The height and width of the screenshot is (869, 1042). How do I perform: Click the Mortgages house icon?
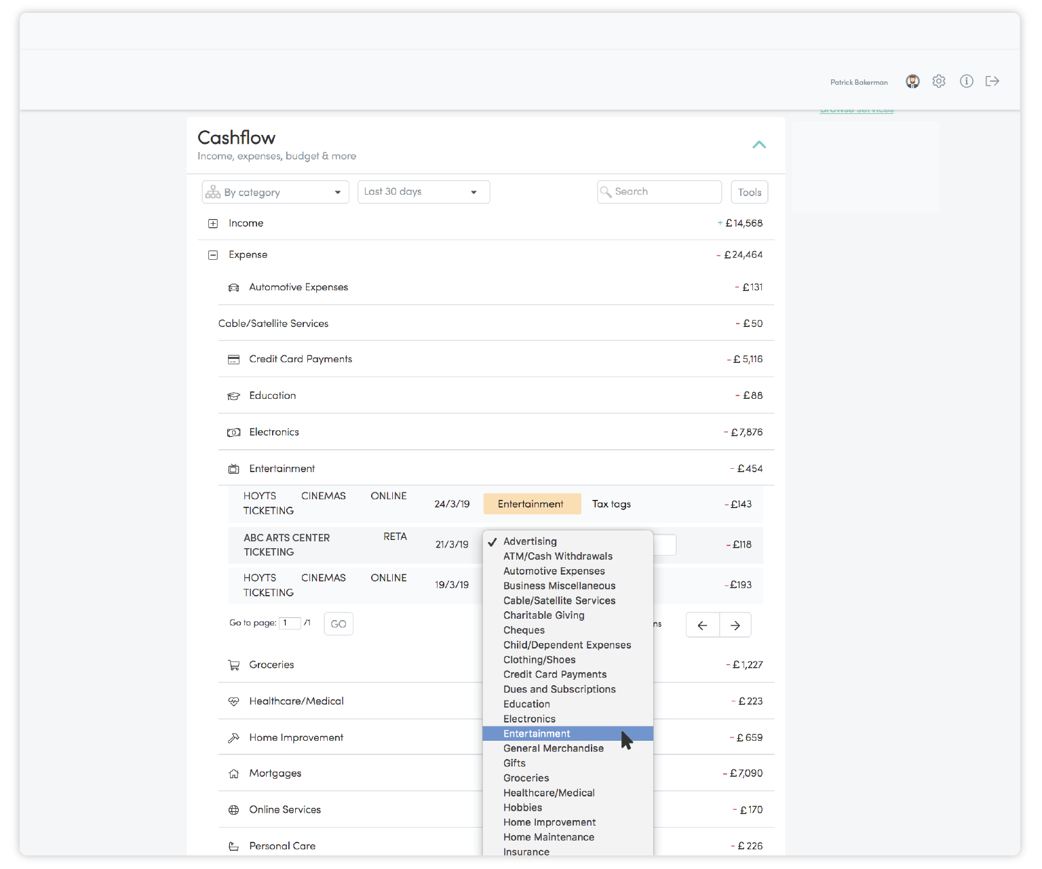234,774
